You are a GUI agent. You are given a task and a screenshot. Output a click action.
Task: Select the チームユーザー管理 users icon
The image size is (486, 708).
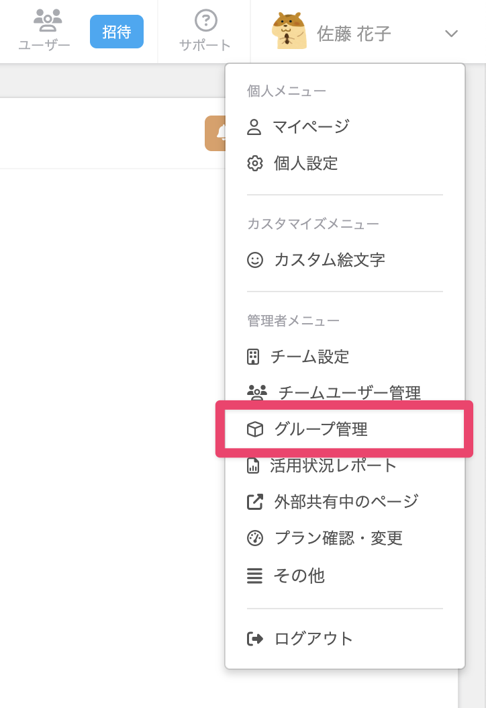255,393
